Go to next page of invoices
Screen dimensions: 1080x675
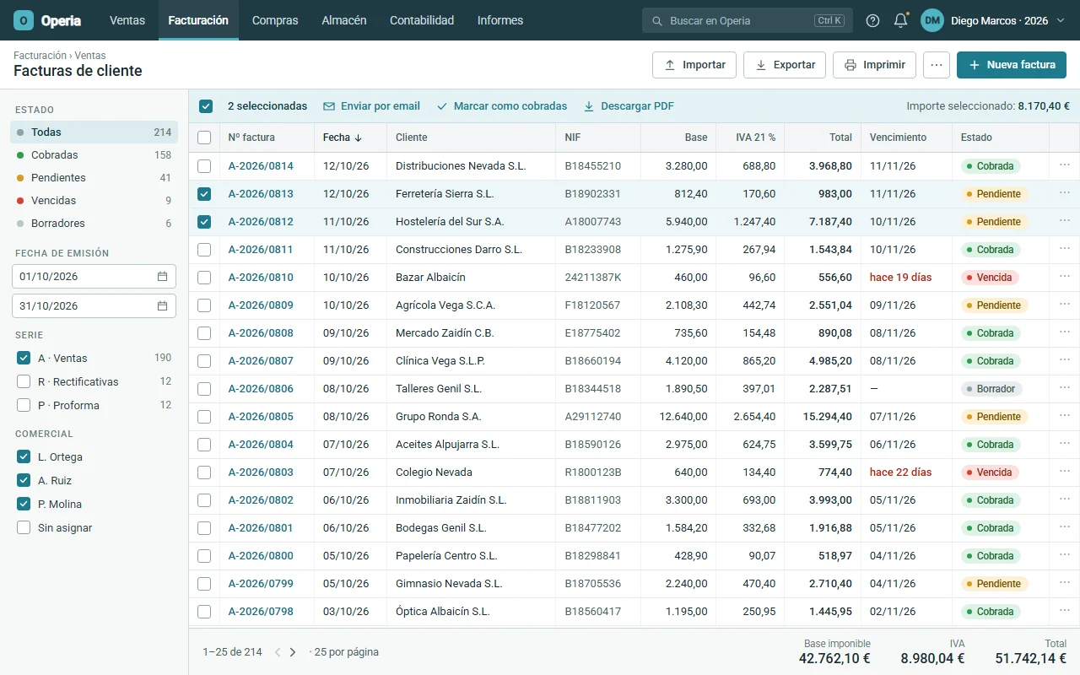tap(293, 652)
